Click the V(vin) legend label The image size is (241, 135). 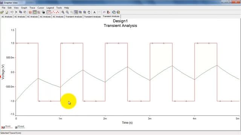coord(8,126)
